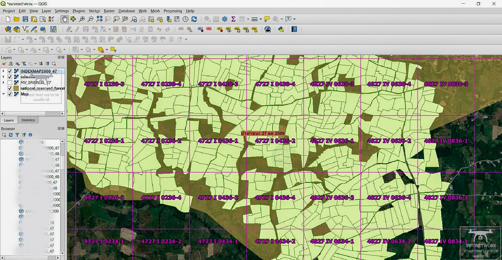Expand the INDEXMAP2000_47 layer tree
The height and width of the screenshot is (260, 502).
(x=4, y=71)
